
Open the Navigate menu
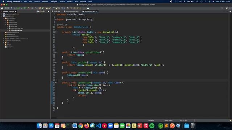coord(54,1)
